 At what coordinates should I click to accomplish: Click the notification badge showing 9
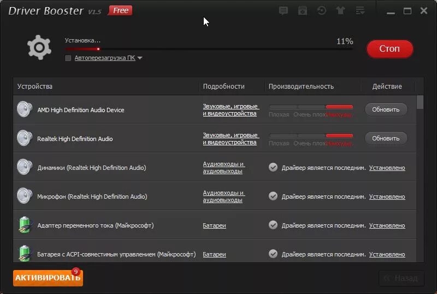pyautogui.click(x=75, y=272)
